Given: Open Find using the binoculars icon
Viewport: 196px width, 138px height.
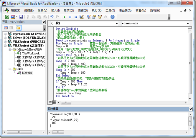Looking at the screenshot, I should point(45,17).
